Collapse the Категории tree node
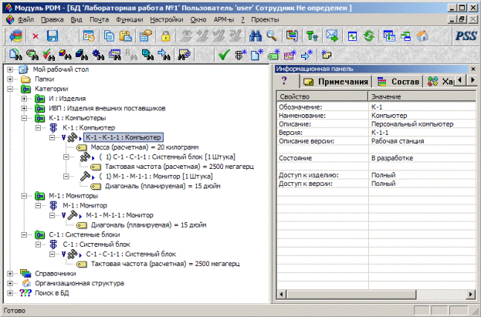Screen dimensions: 481x317 pos(10,89)
